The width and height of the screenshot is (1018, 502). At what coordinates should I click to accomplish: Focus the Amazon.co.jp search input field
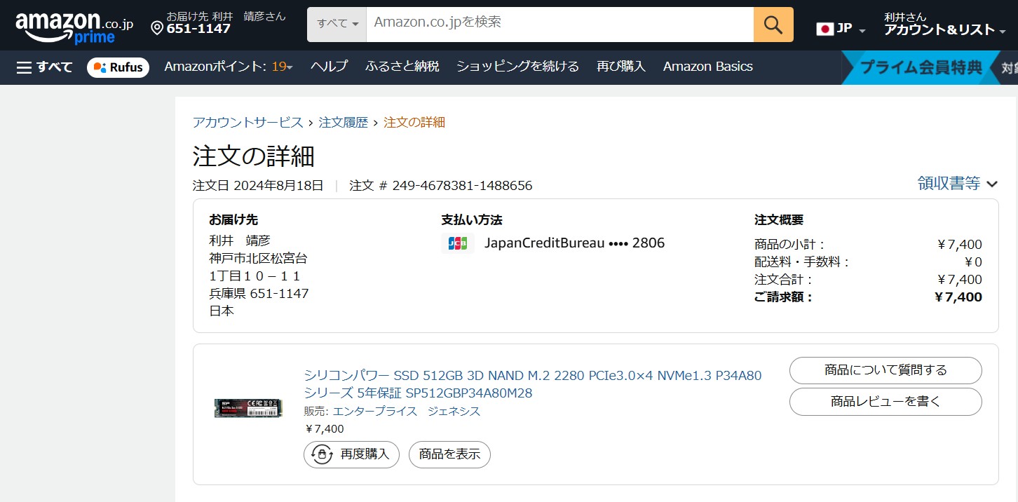pyautogui.click(x=559, y=24)
